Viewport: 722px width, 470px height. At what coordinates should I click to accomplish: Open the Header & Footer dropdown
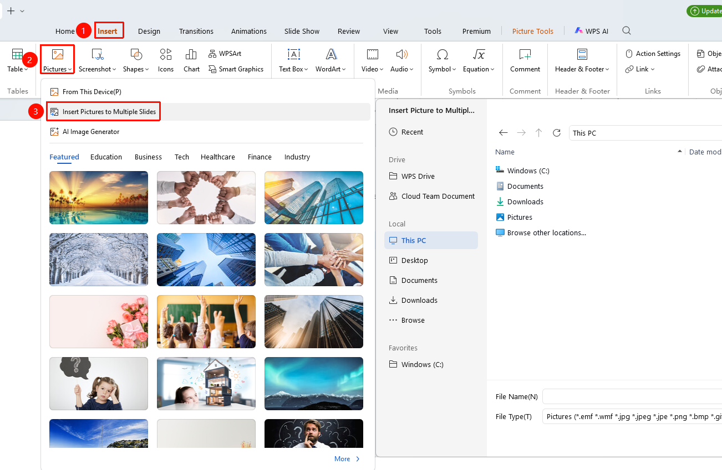pyautogui.click(x=582, y=60)
